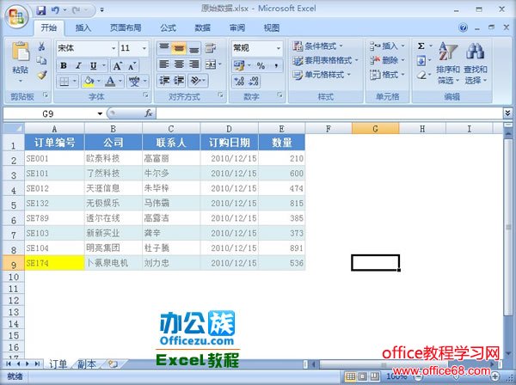
Task: Switch to Page Layout view
Action: click(x=362, y=376)
